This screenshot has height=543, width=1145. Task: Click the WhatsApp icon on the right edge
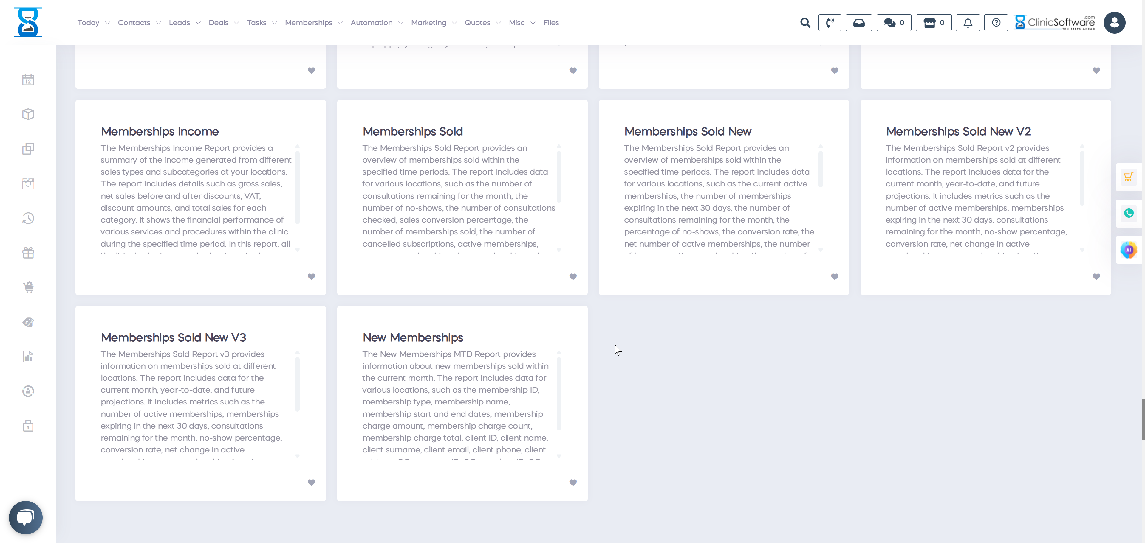[x=1129, y=213]
